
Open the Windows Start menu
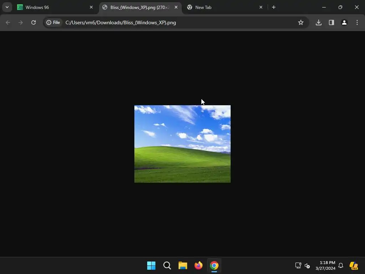click(151, 265)
